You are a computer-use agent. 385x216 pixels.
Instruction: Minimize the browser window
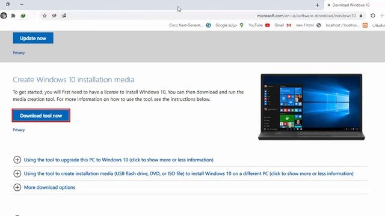pos(22,4)
